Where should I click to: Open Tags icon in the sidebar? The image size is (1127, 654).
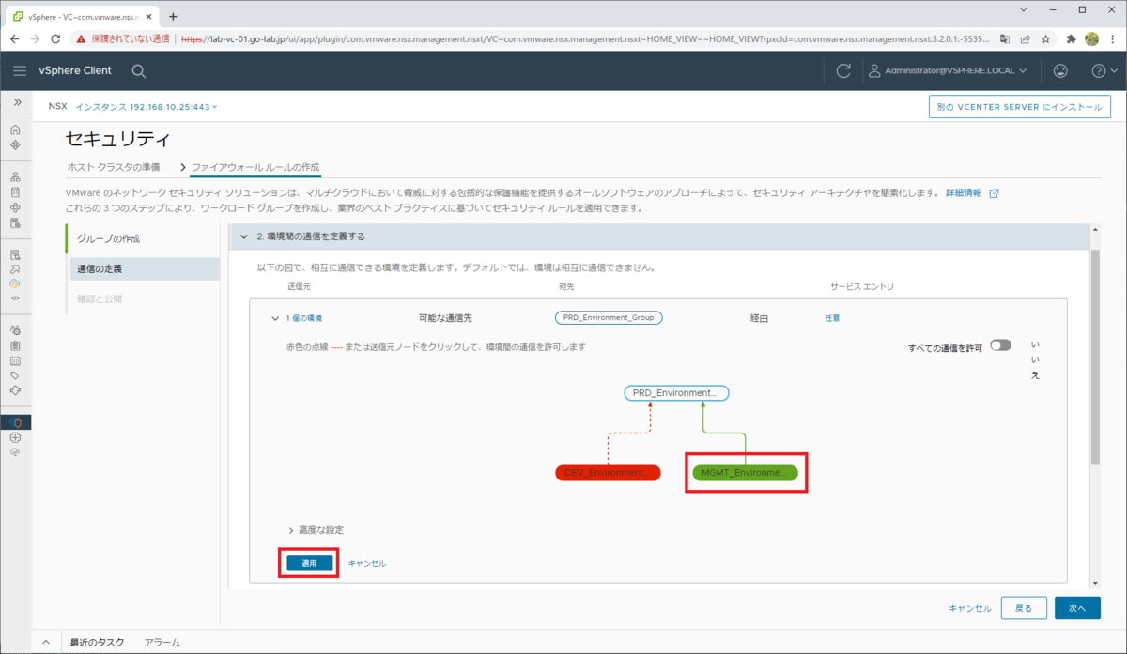pos(15,374)
